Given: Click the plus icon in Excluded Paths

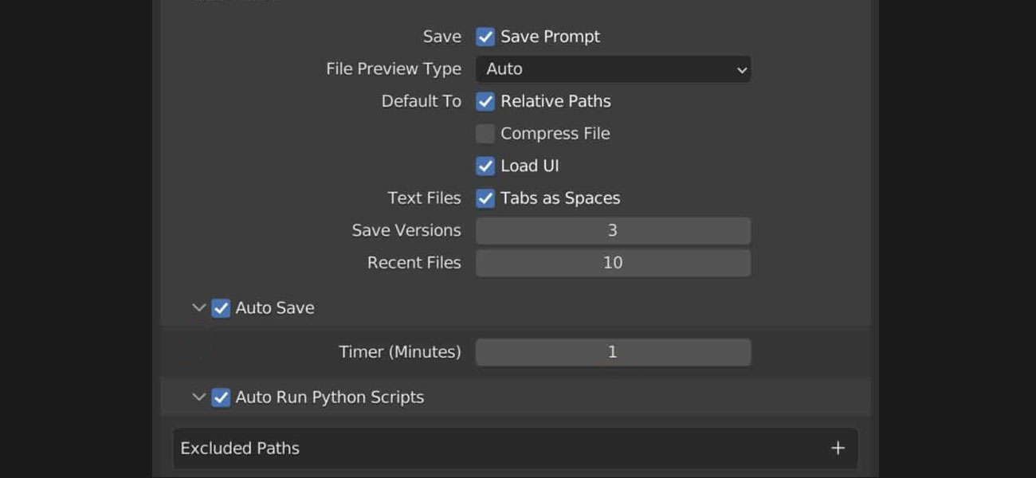Looking at the screenshot, I should 838,449.
